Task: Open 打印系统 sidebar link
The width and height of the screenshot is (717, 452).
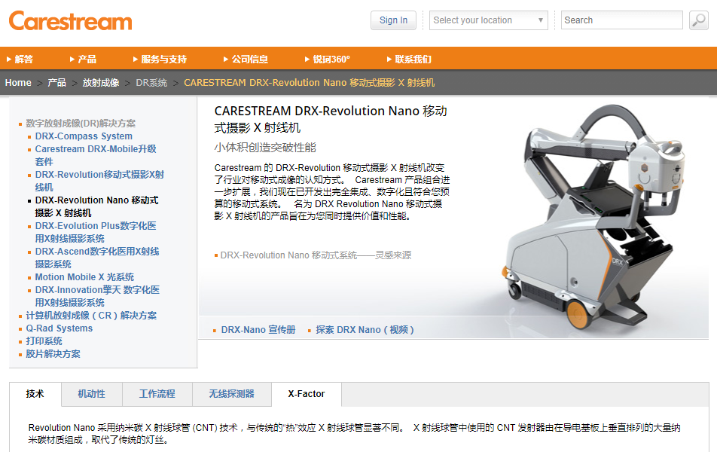Action: coord(44,341)
